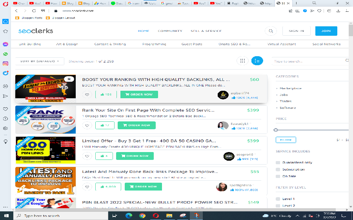The image size is (353, 220).
Task: Click the Windows Start button
Action: pyautogui.click(x=7, y=216)
